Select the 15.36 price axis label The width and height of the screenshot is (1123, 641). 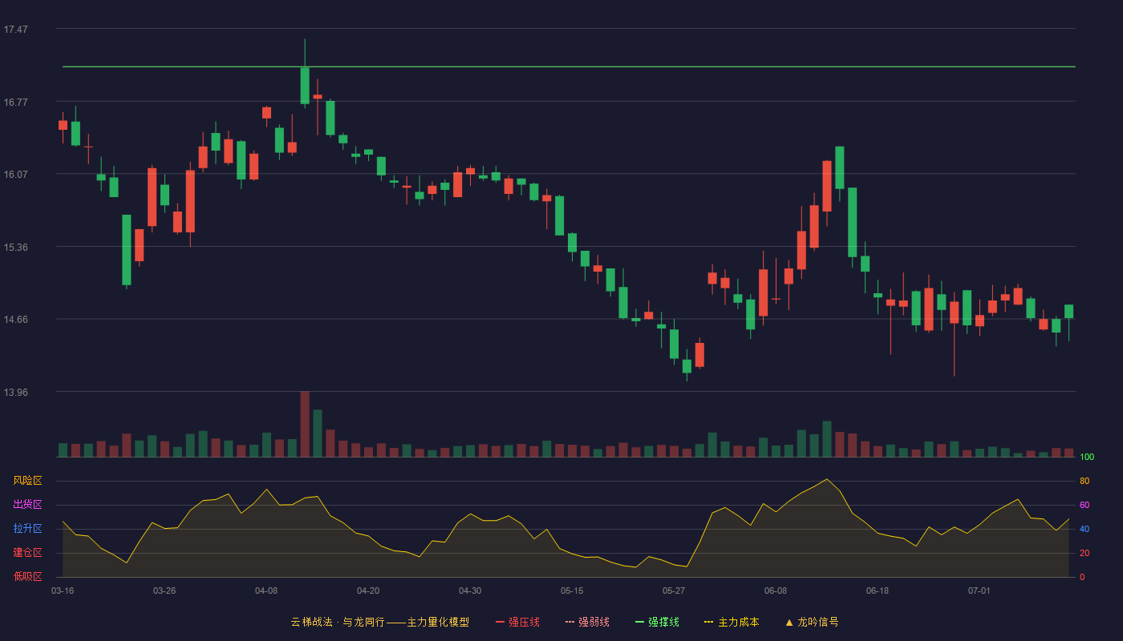(15, 247)
